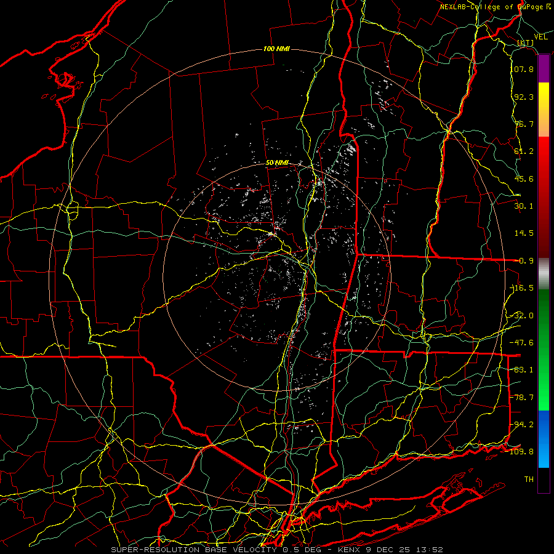
Task: Click the 107.8 velocity scale value
Action: [x=522, y=69]
